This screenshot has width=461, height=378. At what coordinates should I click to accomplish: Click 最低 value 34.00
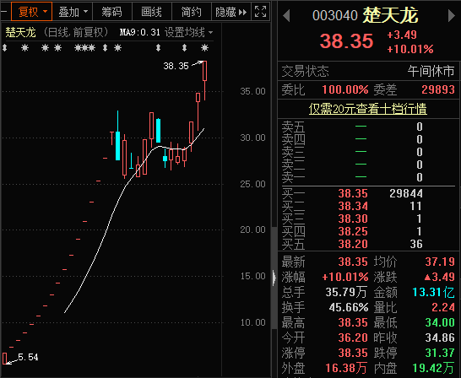pos(440,322)
